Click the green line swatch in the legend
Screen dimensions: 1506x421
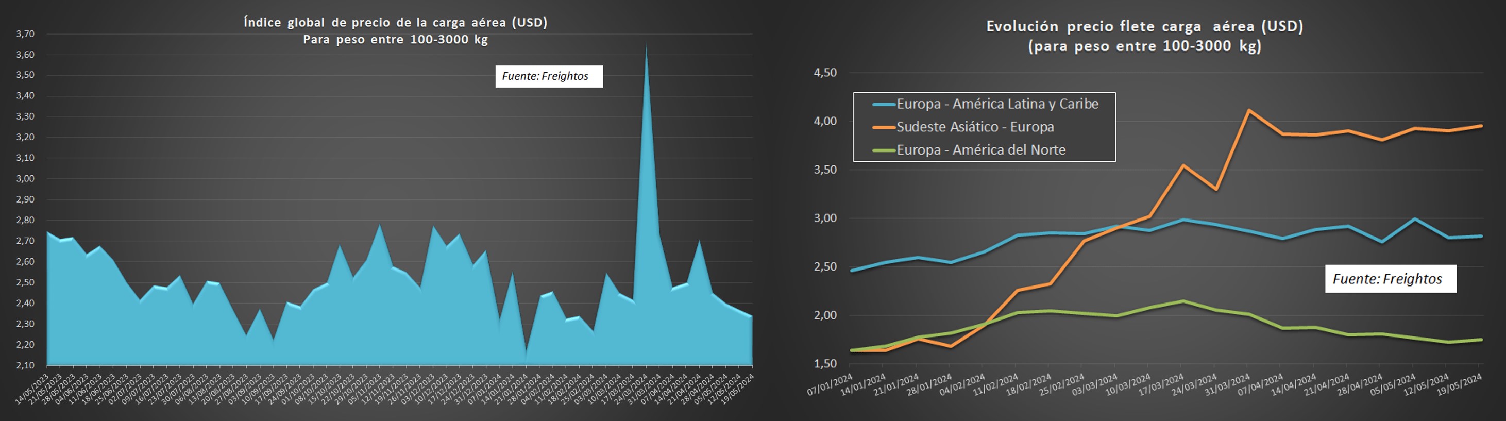click(x=884, y=150)
